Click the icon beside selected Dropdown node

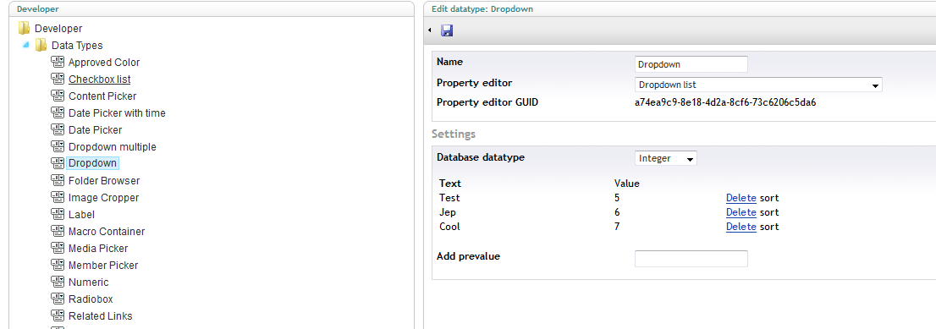58,163
